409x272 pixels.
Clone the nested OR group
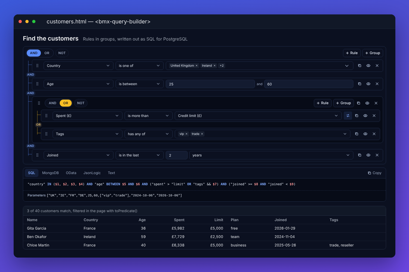tap(359, 103)
